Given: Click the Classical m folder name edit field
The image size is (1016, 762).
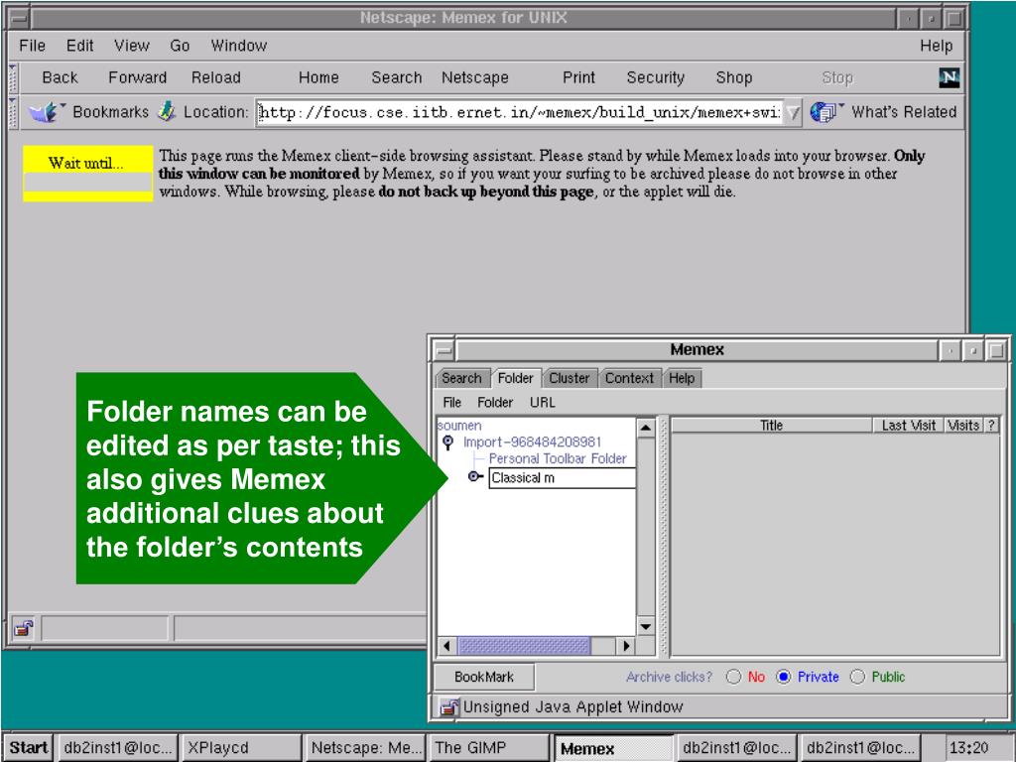Looking at the screenshot, I should [x=562, y=478].
